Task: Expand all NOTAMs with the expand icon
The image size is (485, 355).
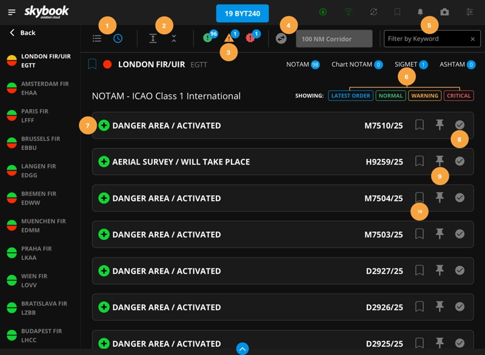Action: tap(153, 38)
